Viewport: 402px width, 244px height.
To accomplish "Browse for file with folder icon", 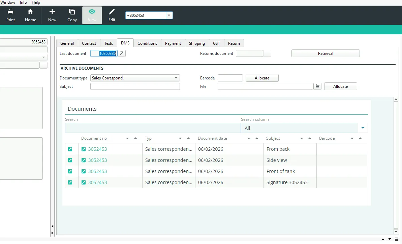I will click(317, 86).
